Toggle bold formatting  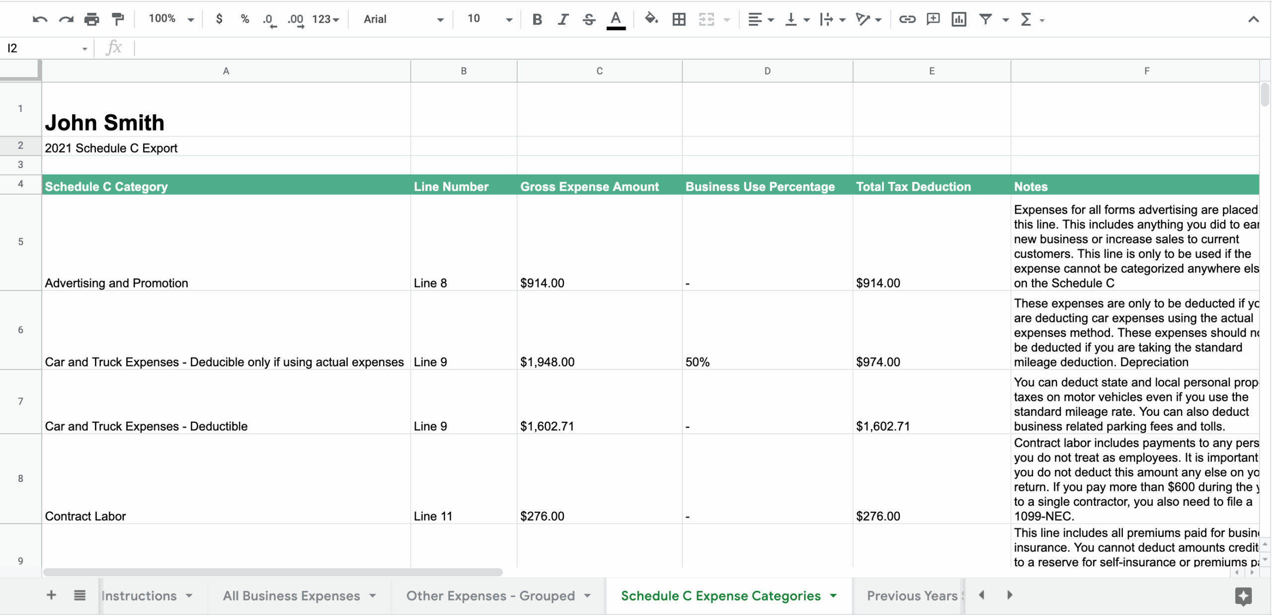coord(537,19)
